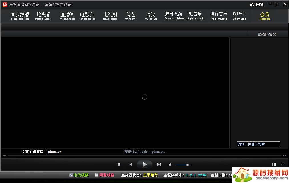Click the Le app logo icon

click(x=5, y=4)
